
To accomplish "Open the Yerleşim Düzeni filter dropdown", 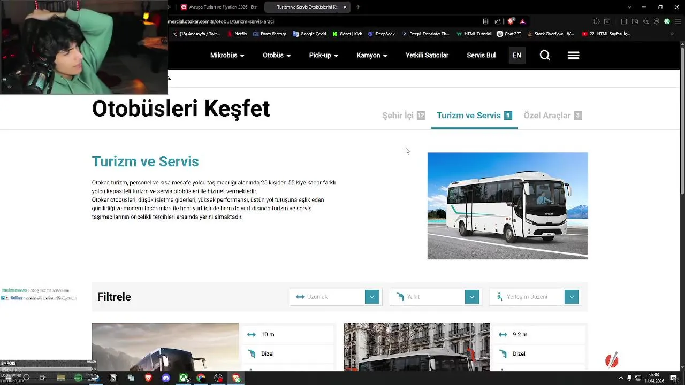I will point(535,297).
